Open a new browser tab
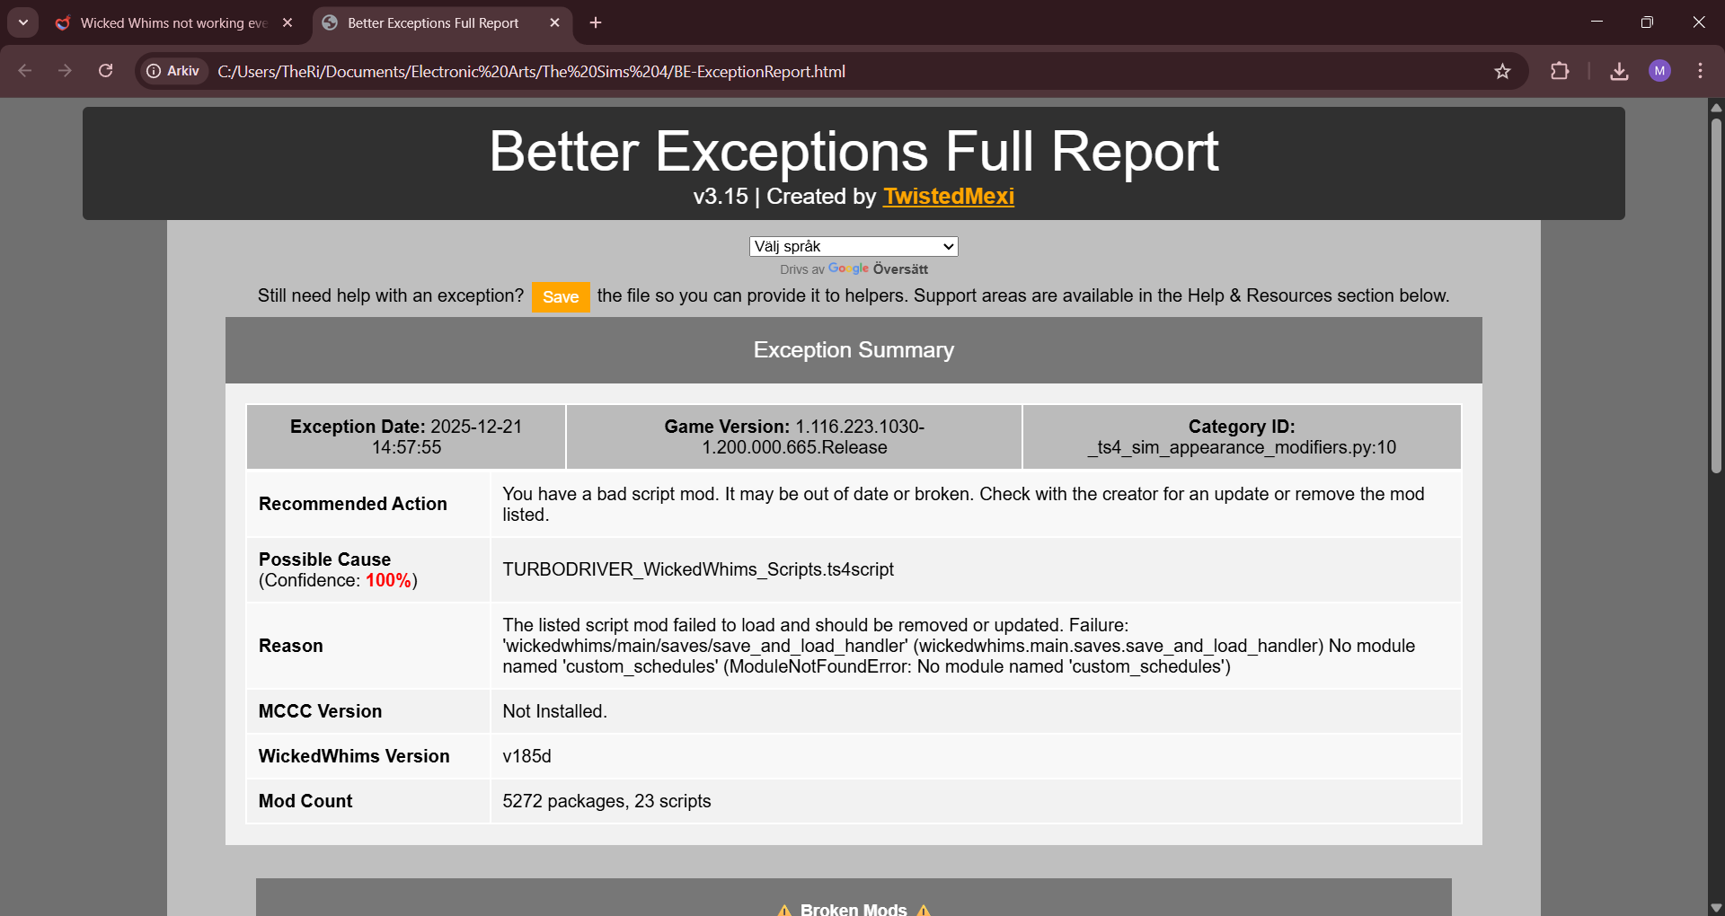The width and height of the screenshot is (1725, 916). [x=596, y=23]
